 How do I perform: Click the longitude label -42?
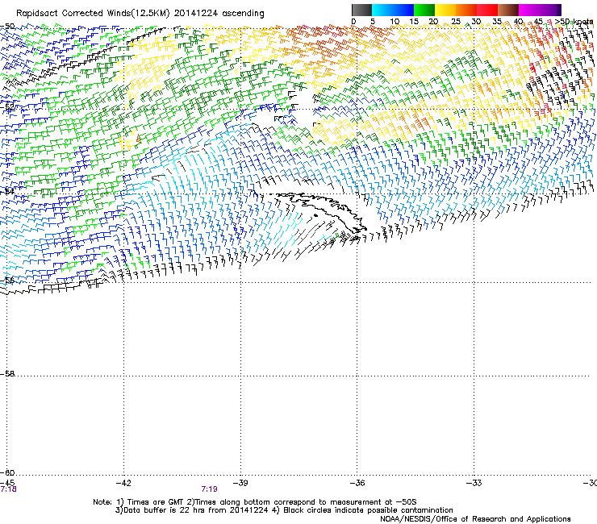pyautogui.click(x=123, y=483)
